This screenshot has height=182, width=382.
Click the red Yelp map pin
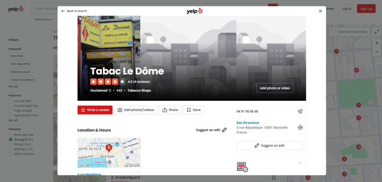(109, 148)
